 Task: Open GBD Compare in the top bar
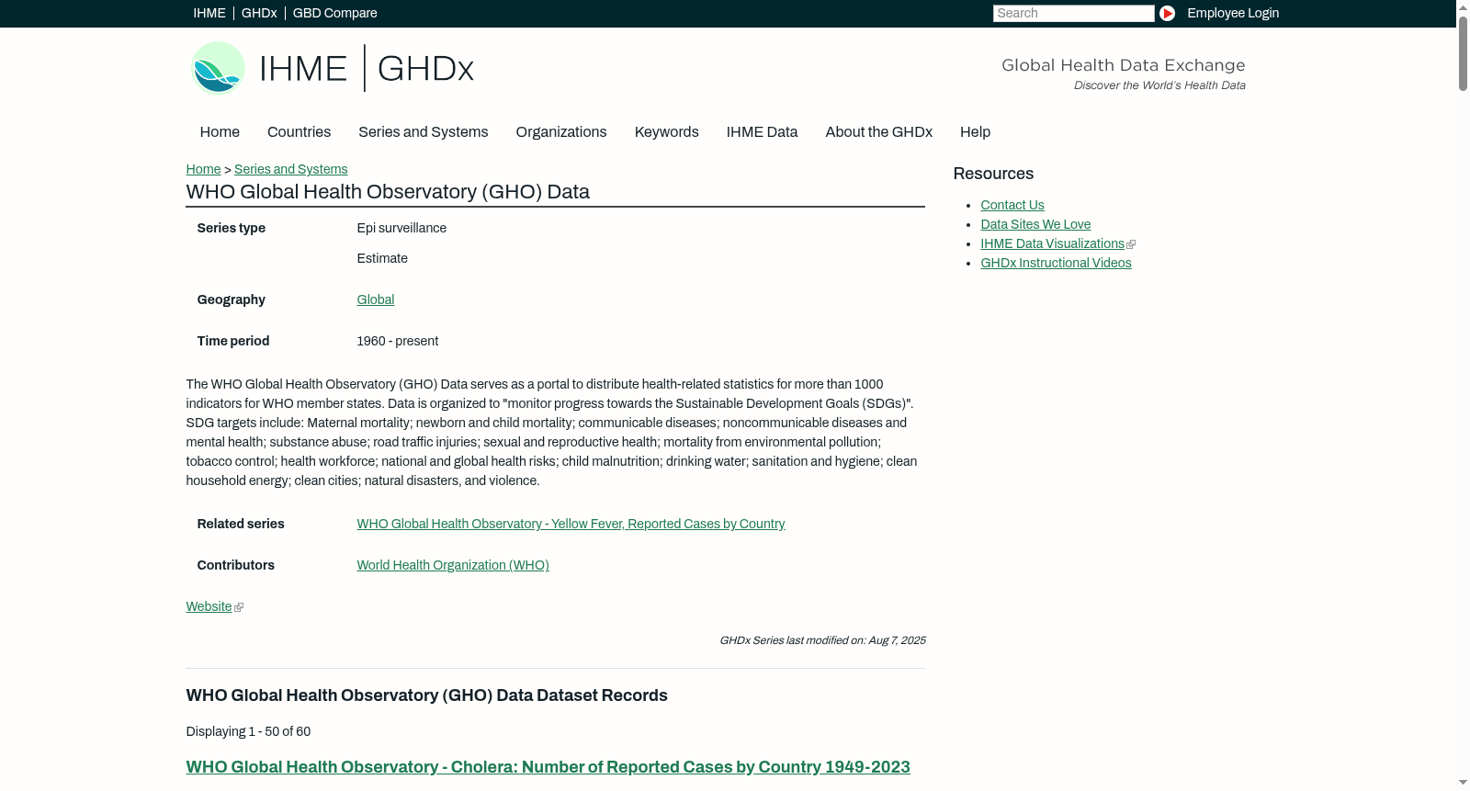(334, 13)
